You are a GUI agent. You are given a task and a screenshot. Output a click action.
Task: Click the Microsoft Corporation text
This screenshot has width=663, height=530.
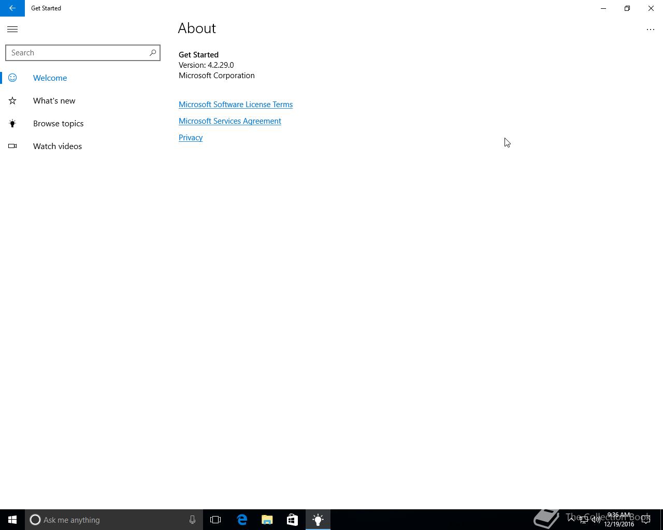(217, 76)
